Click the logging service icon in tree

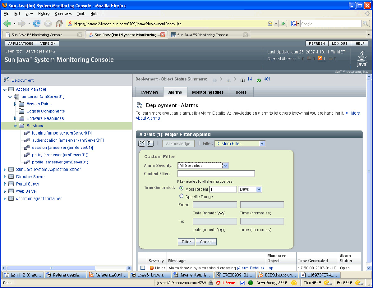tap(27, 133)
